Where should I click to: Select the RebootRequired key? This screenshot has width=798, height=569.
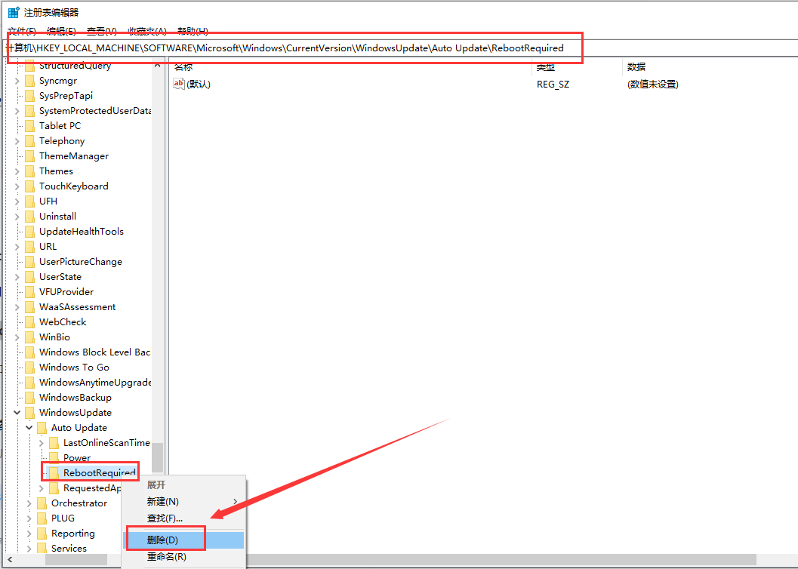99,473
